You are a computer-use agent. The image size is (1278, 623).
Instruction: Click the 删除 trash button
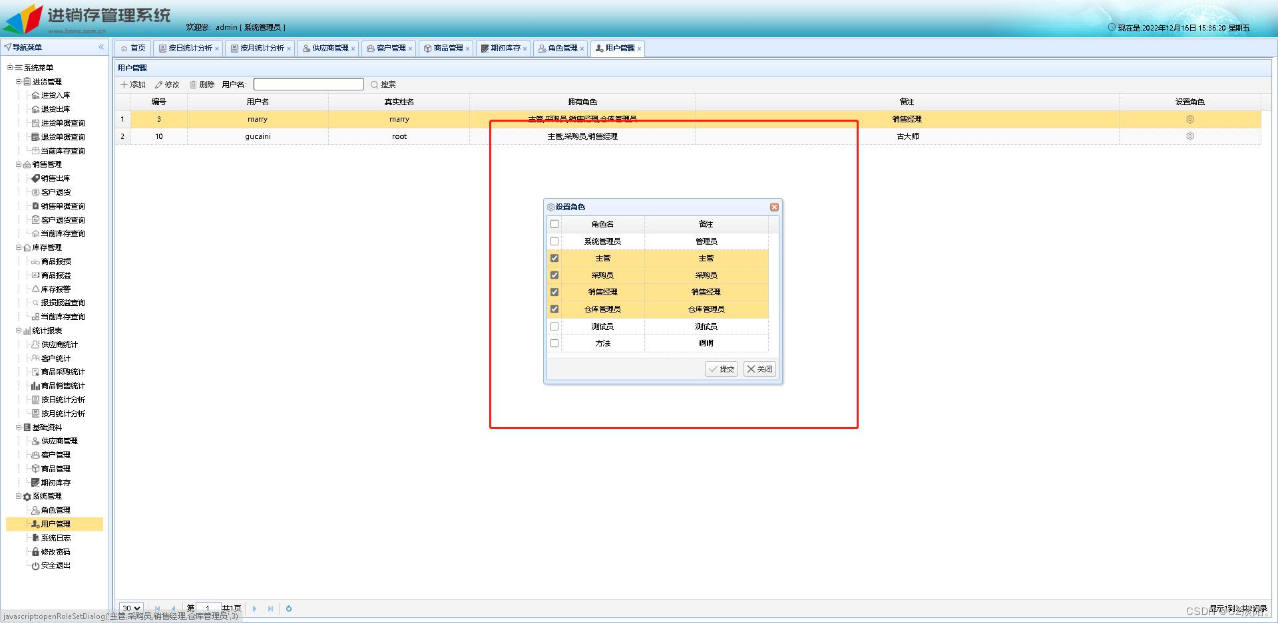tap(202, 84)
